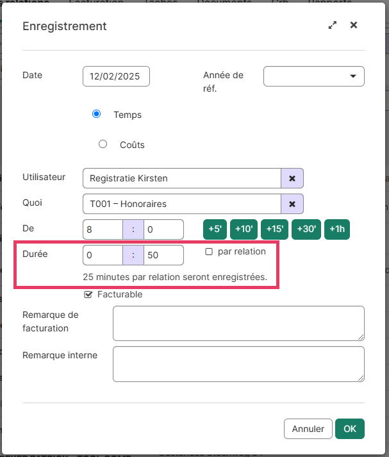Click the Durée minutes field showing 50

coord(163,255)
